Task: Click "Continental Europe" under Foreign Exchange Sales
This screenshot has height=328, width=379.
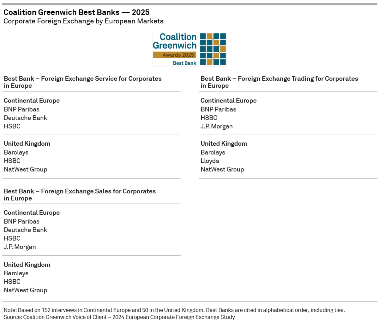Action: 32,213
